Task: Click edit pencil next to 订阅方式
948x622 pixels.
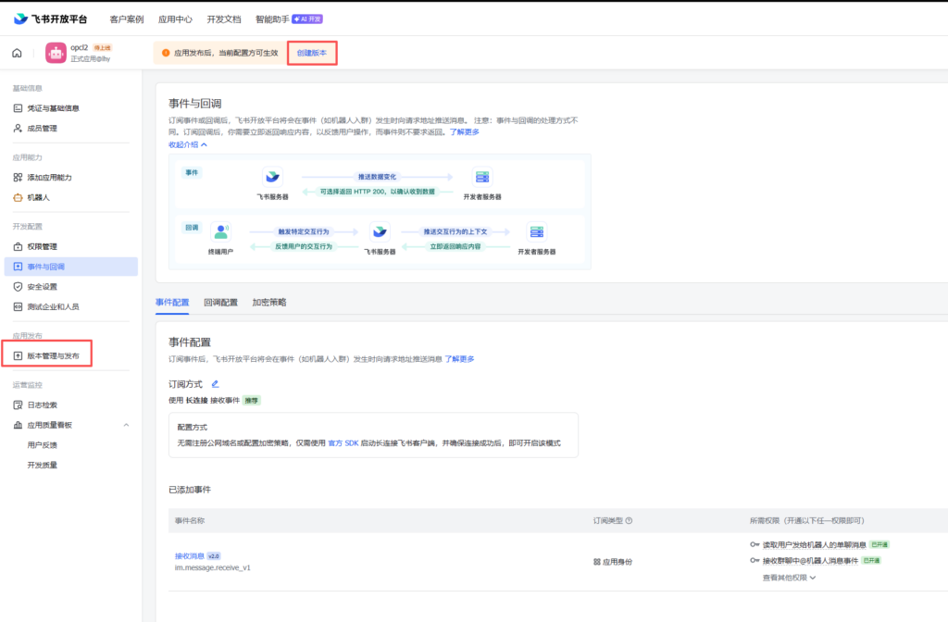Action: tap(216, 384)
